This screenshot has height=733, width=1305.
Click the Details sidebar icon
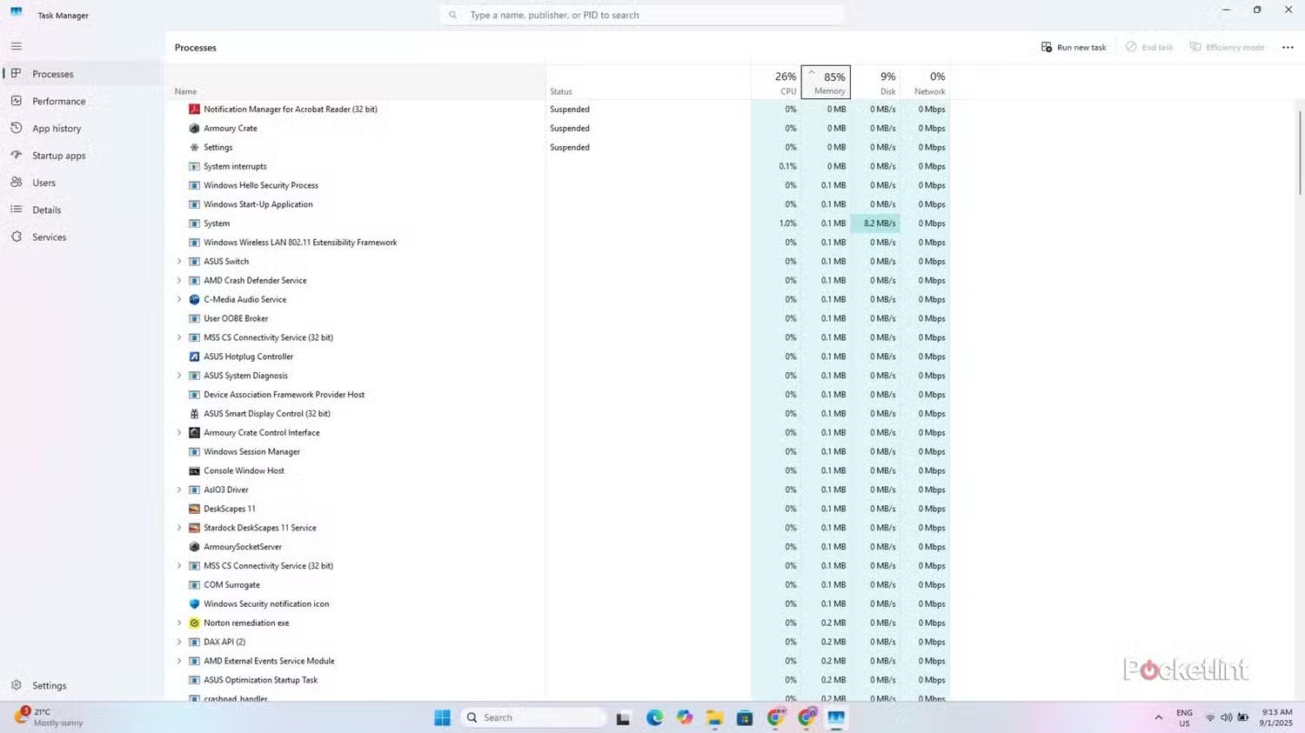17,210
